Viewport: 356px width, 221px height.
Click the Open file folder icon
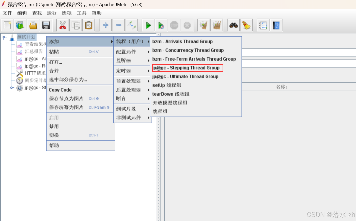click(33, 25)
